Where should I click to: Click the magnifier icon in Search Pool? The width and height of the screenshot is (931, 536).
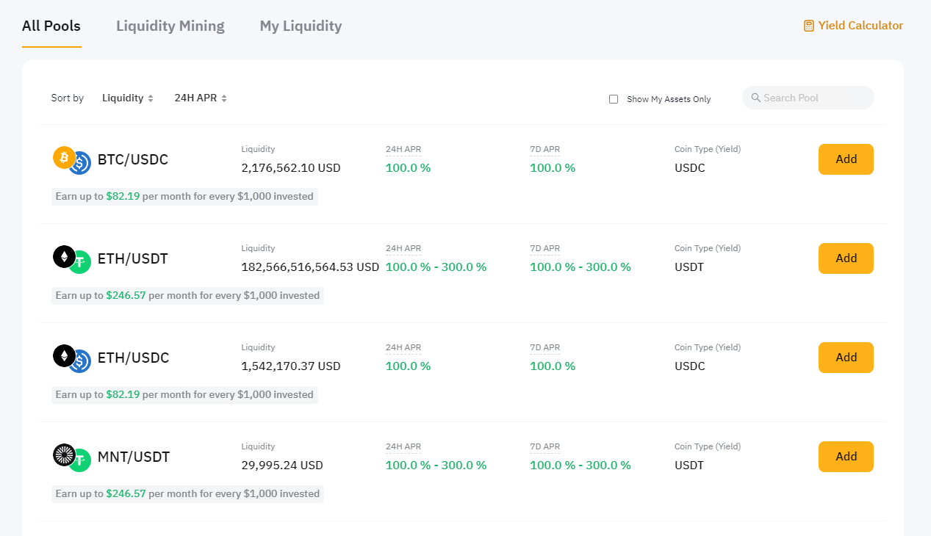click(755, 98)
